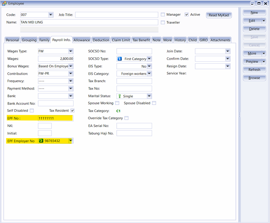
Task: Click the Read MyKad button
Action: 218,15
